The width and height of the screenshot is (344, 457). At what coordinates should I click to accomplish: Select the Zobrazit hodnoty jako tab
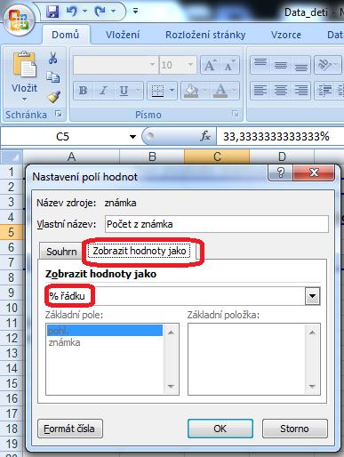coord(140,251)
